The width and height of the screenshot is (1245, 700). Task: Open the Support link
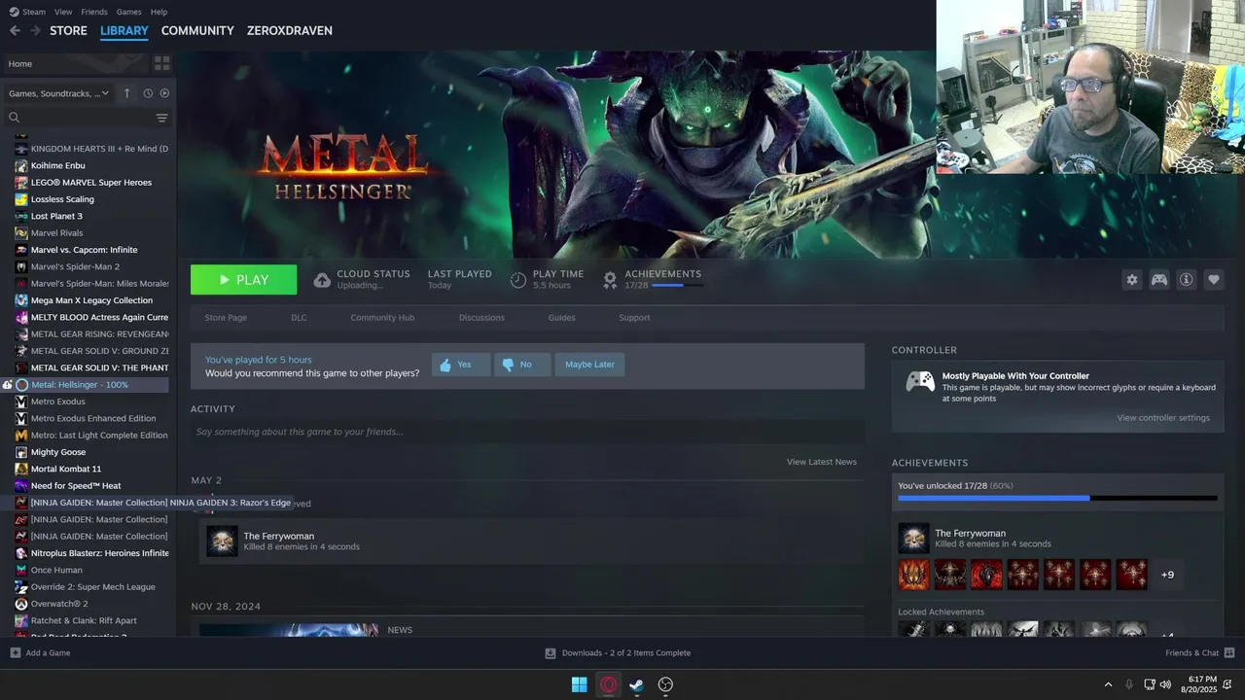click(x=634, y=318)
